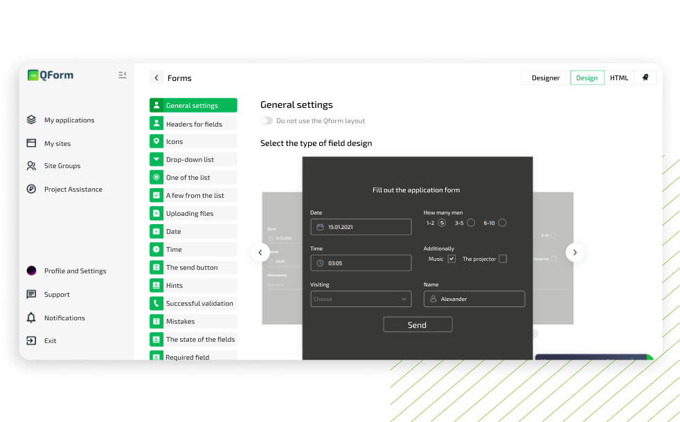
Task: Click the rocket publish icon
Action: tap(645, 77)
